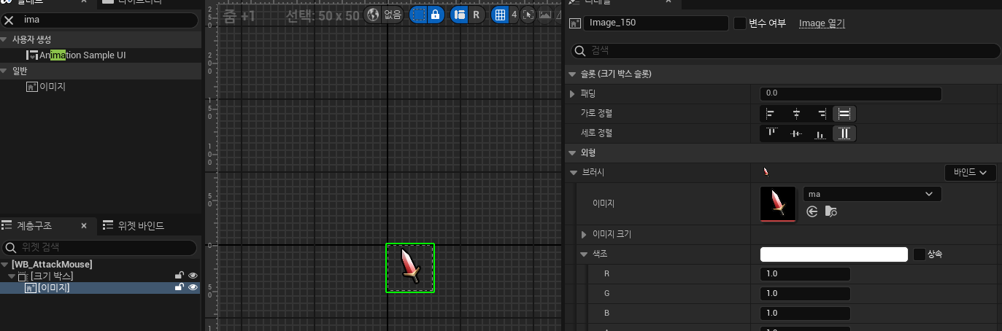Collapse the 브러시 property
Viewport: 1002px width, 331px height.
tap(573, 172)
